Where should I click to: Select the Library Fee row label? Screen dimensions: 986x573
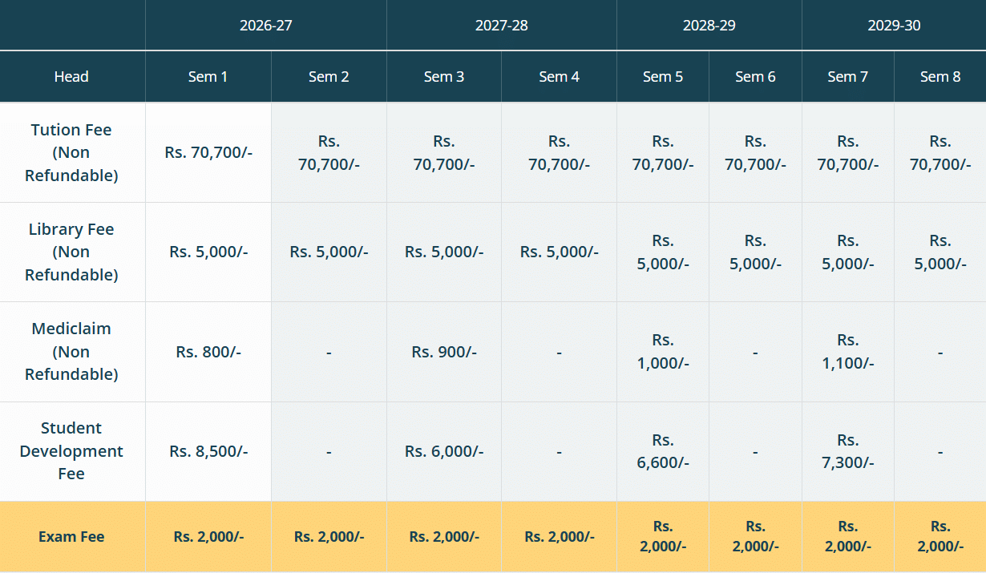pyautogui.click(x=71, y=252)
